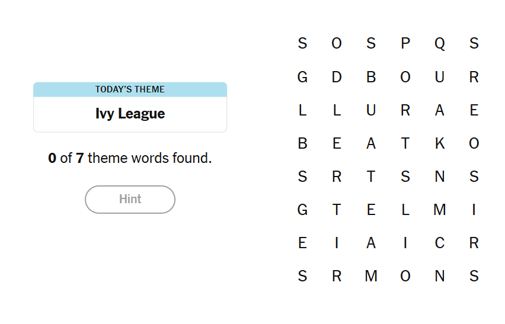This screenshot has width=505, height=324.
Task: Click the Today's Theme header label
Action: pyautogui.click(x=130, y=89)
